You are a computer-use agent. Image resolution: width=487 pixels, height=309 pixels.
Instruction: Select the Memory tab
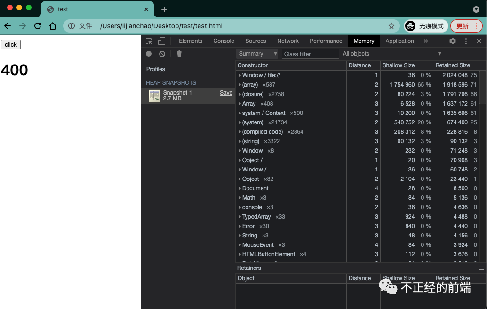click(x=364, y=41)
